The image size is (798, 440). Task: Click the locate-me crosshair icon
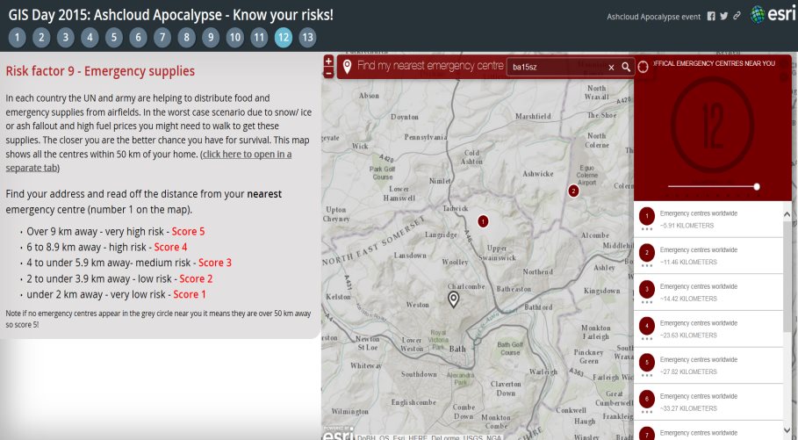pos(643,67)
